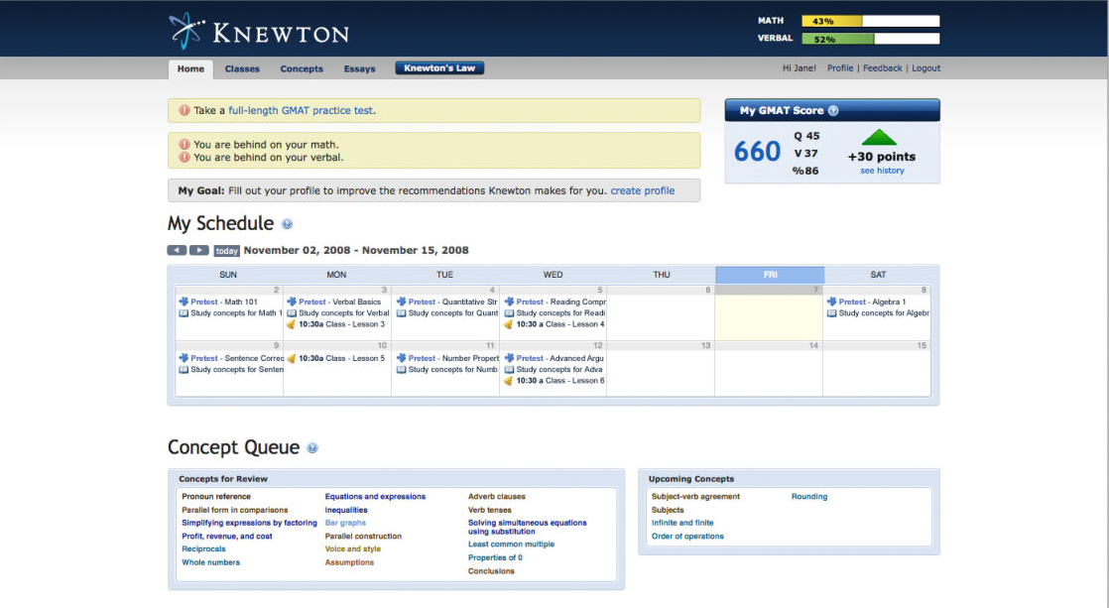Go to previous schedule period arrow

click(177, 250)
